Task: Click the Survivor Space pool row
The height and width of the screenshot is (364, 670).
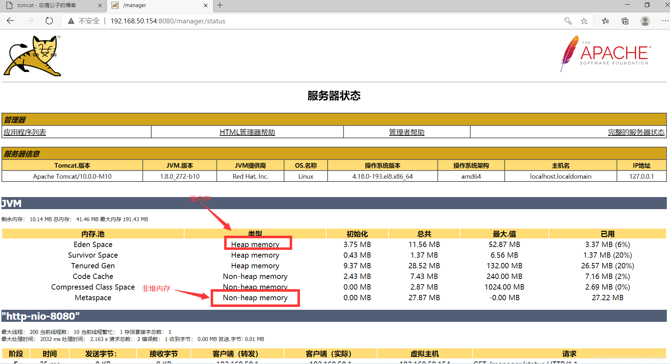Action: [x=334, y=255]
